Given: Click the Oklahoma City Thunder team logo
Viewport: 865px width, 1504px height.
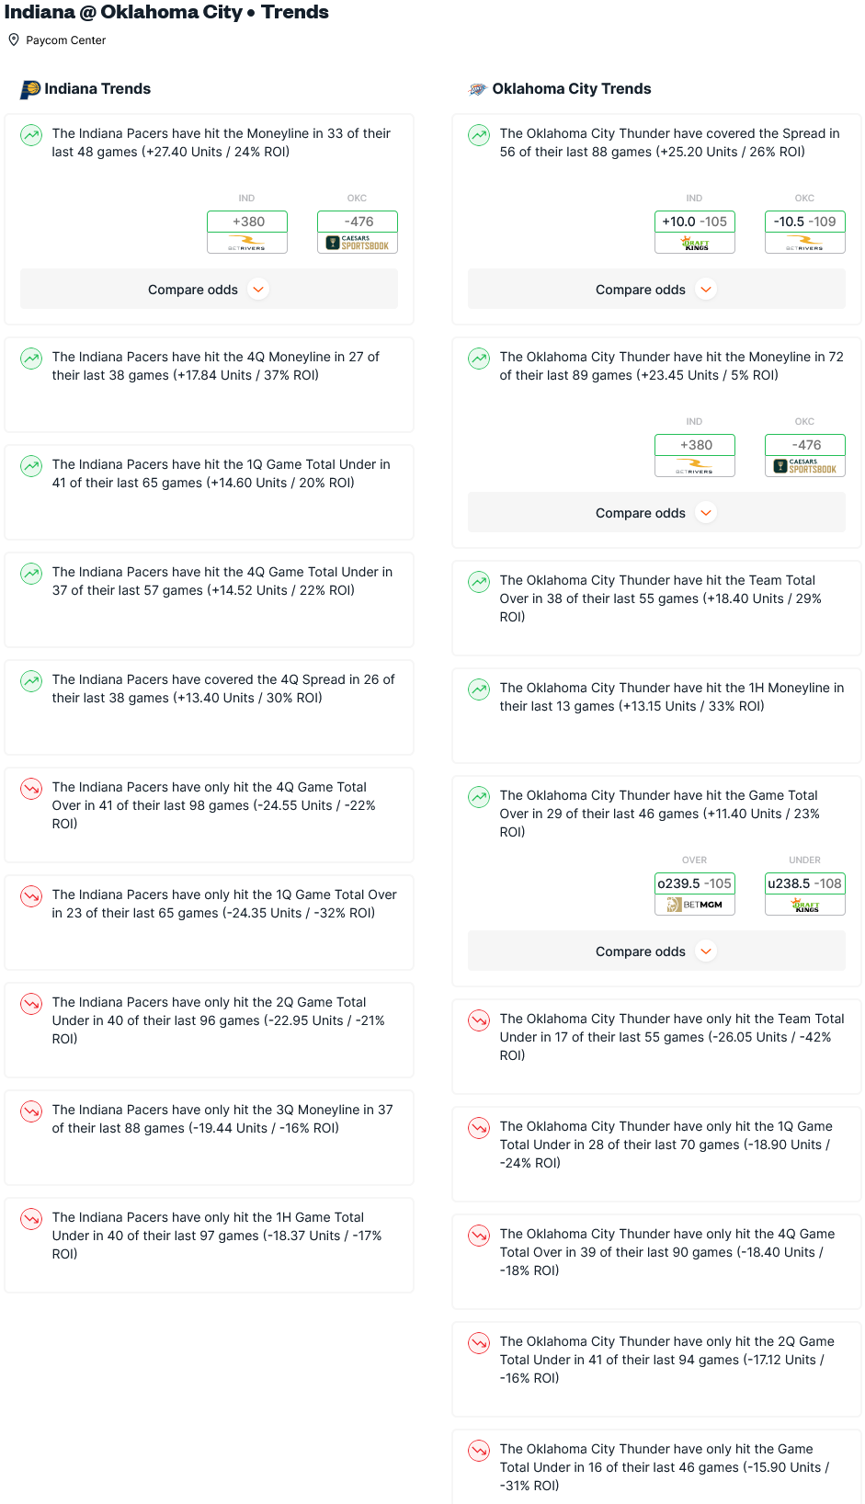Looking at the screenshot, I should point(478,89).
